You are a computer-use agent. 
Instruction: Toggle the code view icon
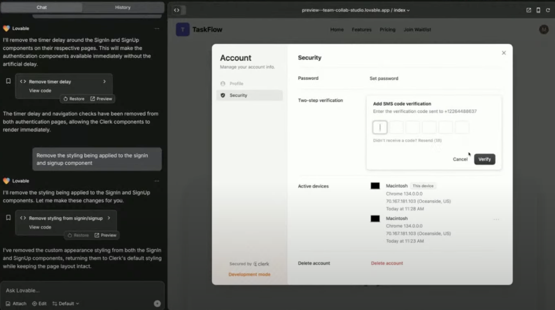point(177,10)
